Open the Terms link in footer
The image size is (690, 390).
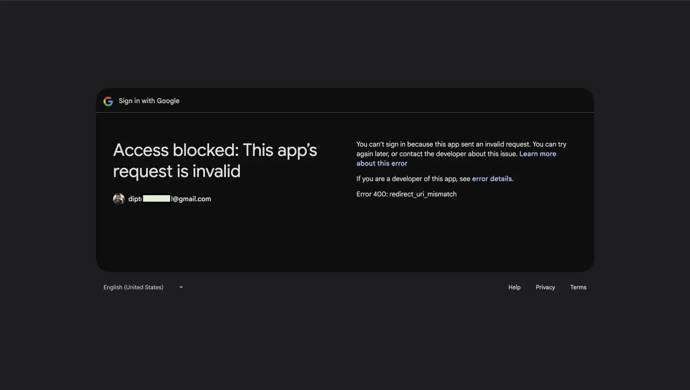[578, 288]
